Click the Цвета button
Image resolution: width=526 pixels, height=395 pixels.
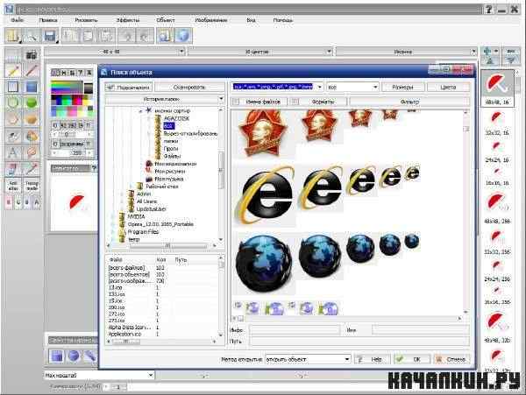[x=449, y=87]
